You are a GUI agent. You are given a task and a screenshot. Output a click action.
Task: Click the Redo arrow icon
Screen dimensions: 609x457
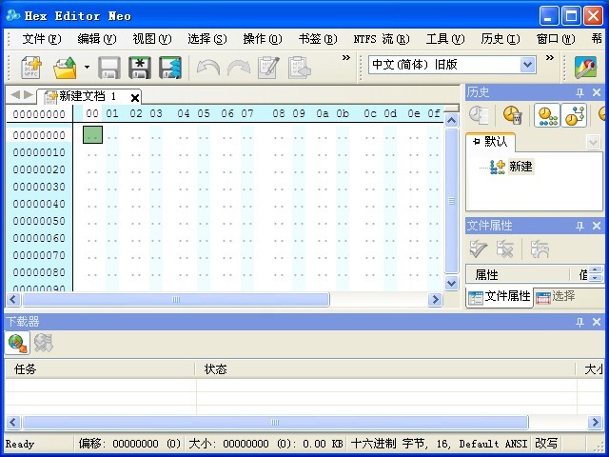click(239, 68)
